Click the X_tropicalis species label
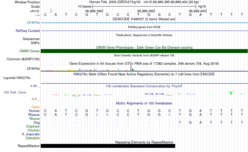Image resolution: width=248 pixels, height=152 pixels. [31, 134]
